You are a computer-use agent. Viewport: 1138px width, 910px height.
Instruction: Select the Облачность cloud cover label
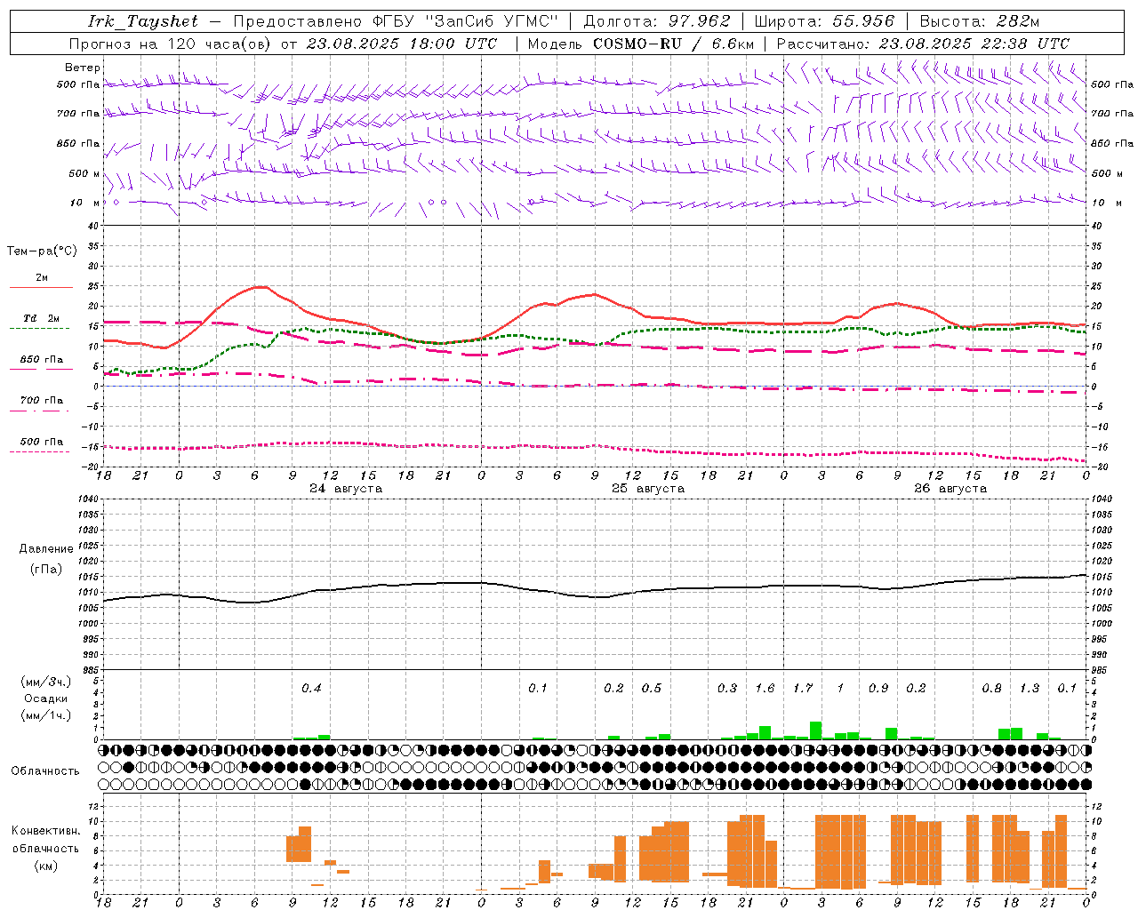[45, 770]
